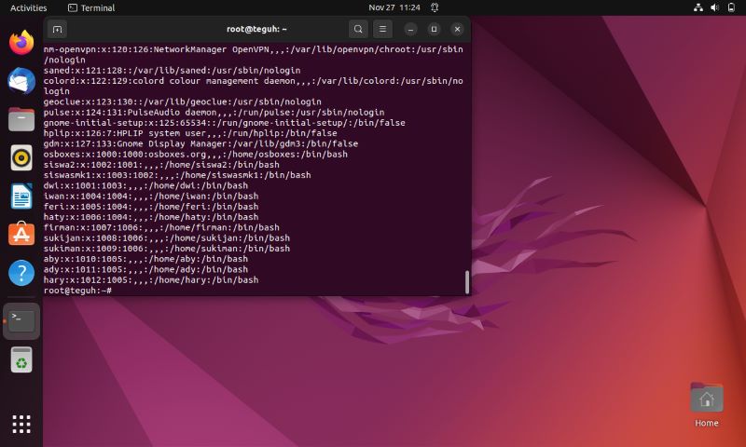This screenshot has height=447, width=746.
Task: Minimize the terminal window
Action: 410,30
